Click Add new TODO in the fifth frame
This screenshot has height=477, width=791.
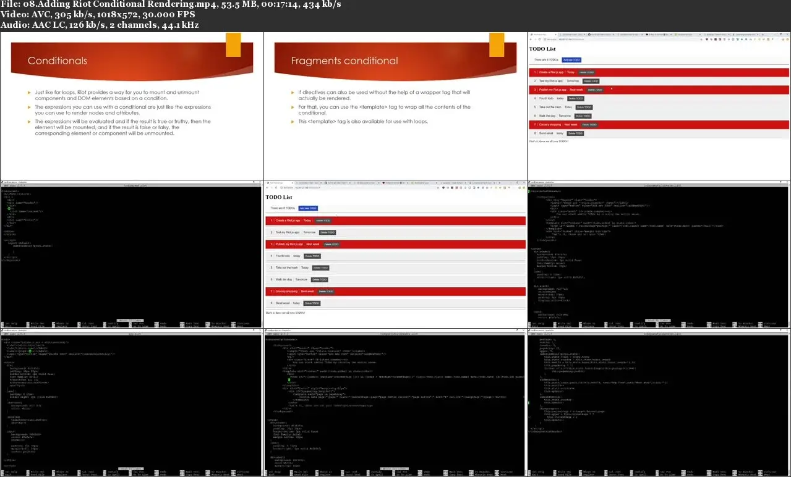click(308, 208)
